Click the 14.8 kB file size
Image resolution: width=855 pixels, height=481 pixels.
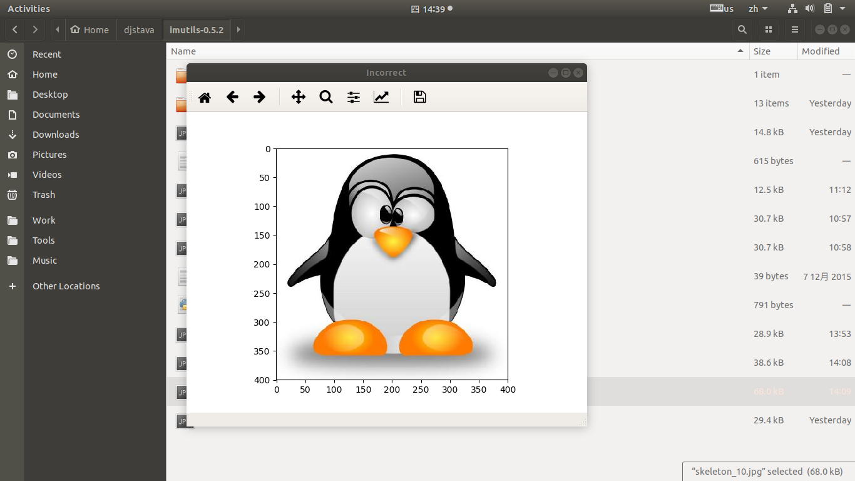coord(769,132)
